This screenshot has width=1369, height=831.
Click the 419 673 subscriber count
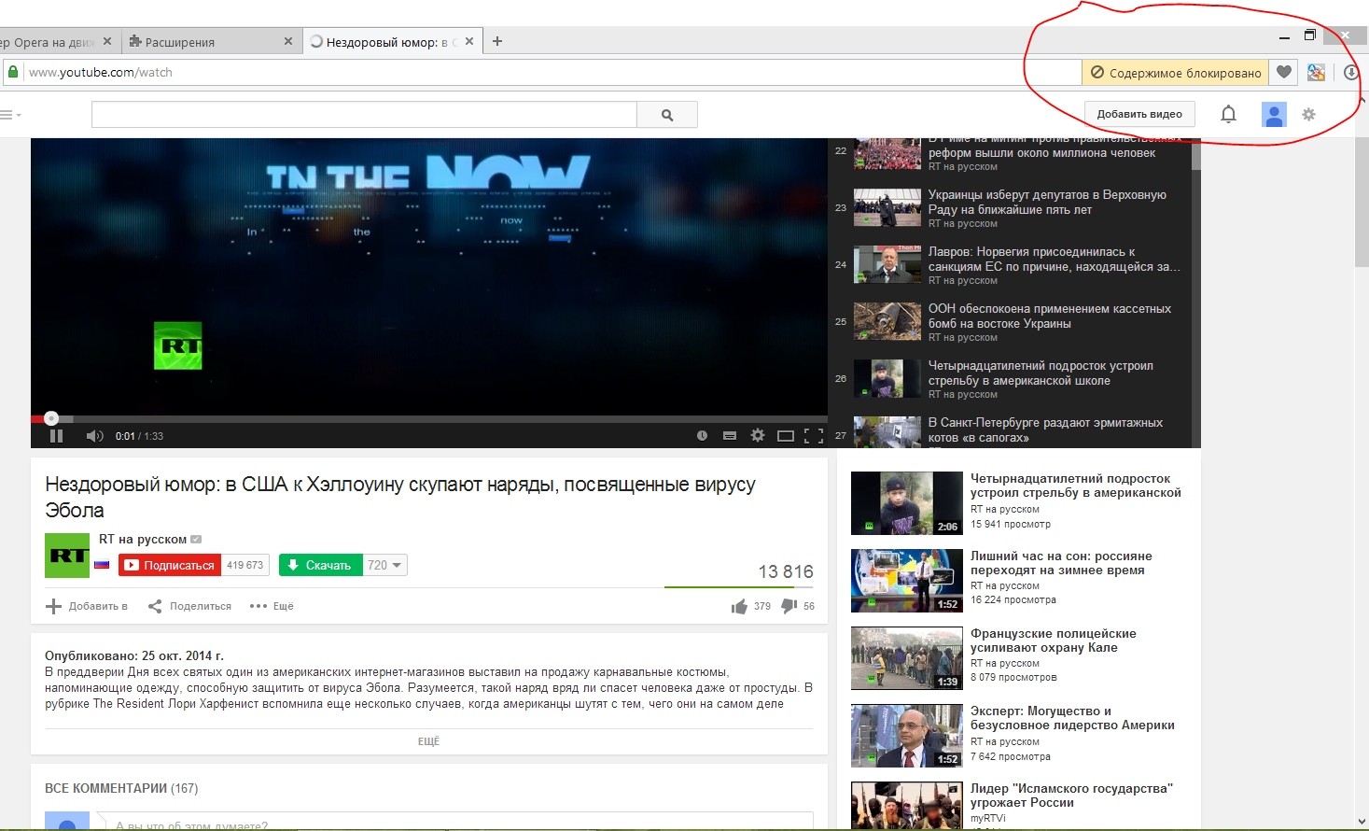click(x=245, y=565)
